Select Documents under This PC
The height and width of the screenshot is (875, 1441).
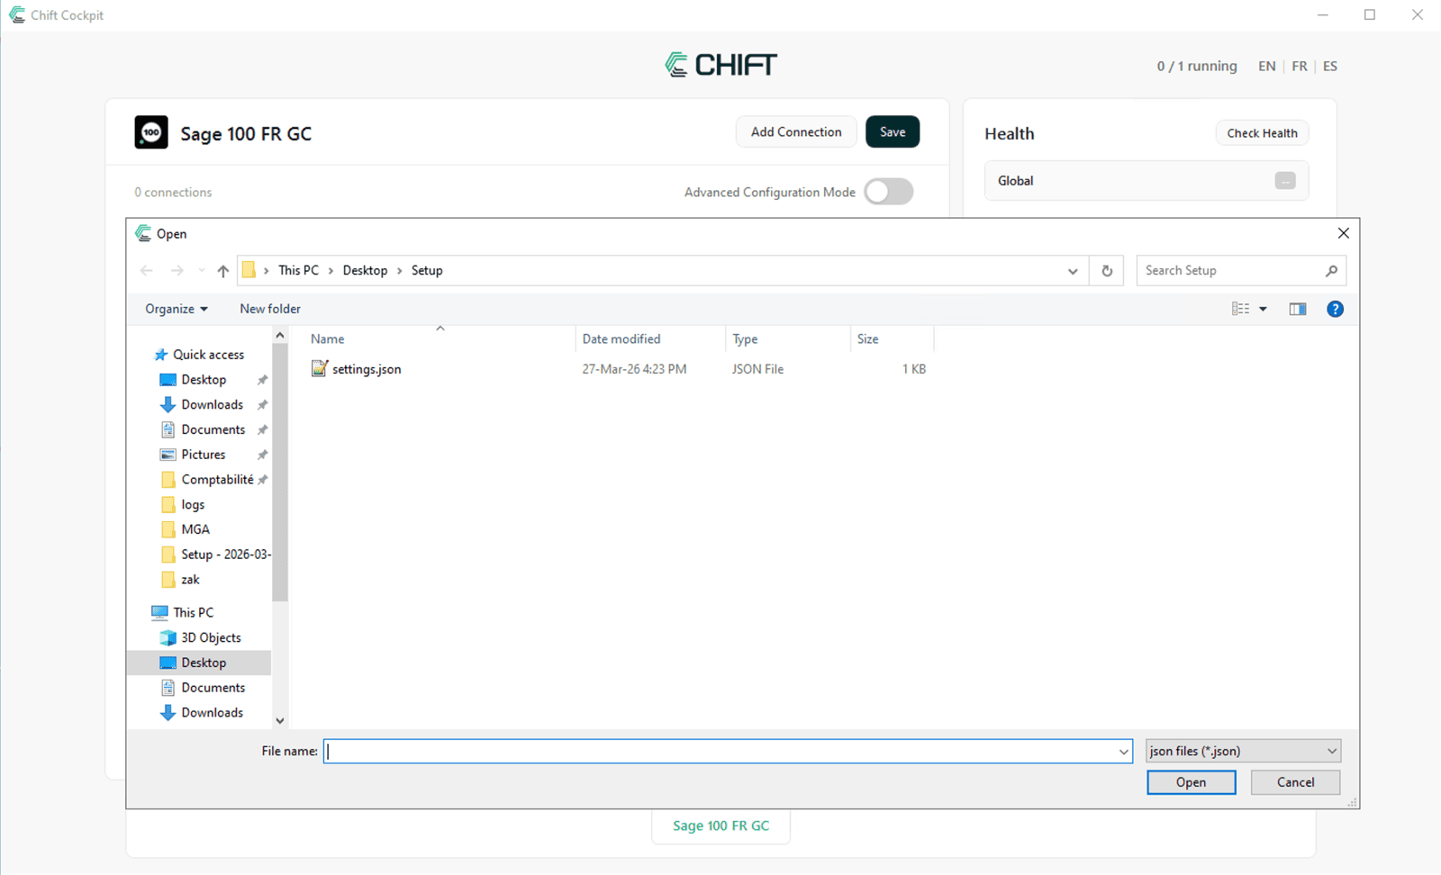point(213,688)
